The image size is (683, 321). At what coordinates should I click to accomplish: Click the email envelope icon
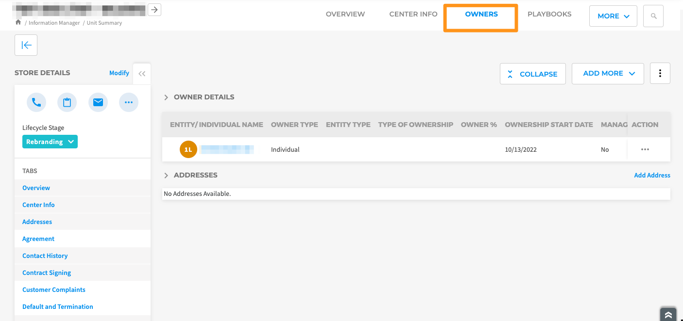[x=98, y=102]
